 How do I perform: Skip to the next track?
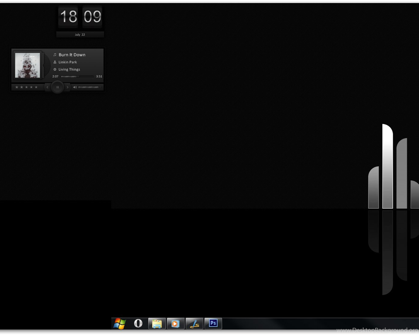pos(67,87)
